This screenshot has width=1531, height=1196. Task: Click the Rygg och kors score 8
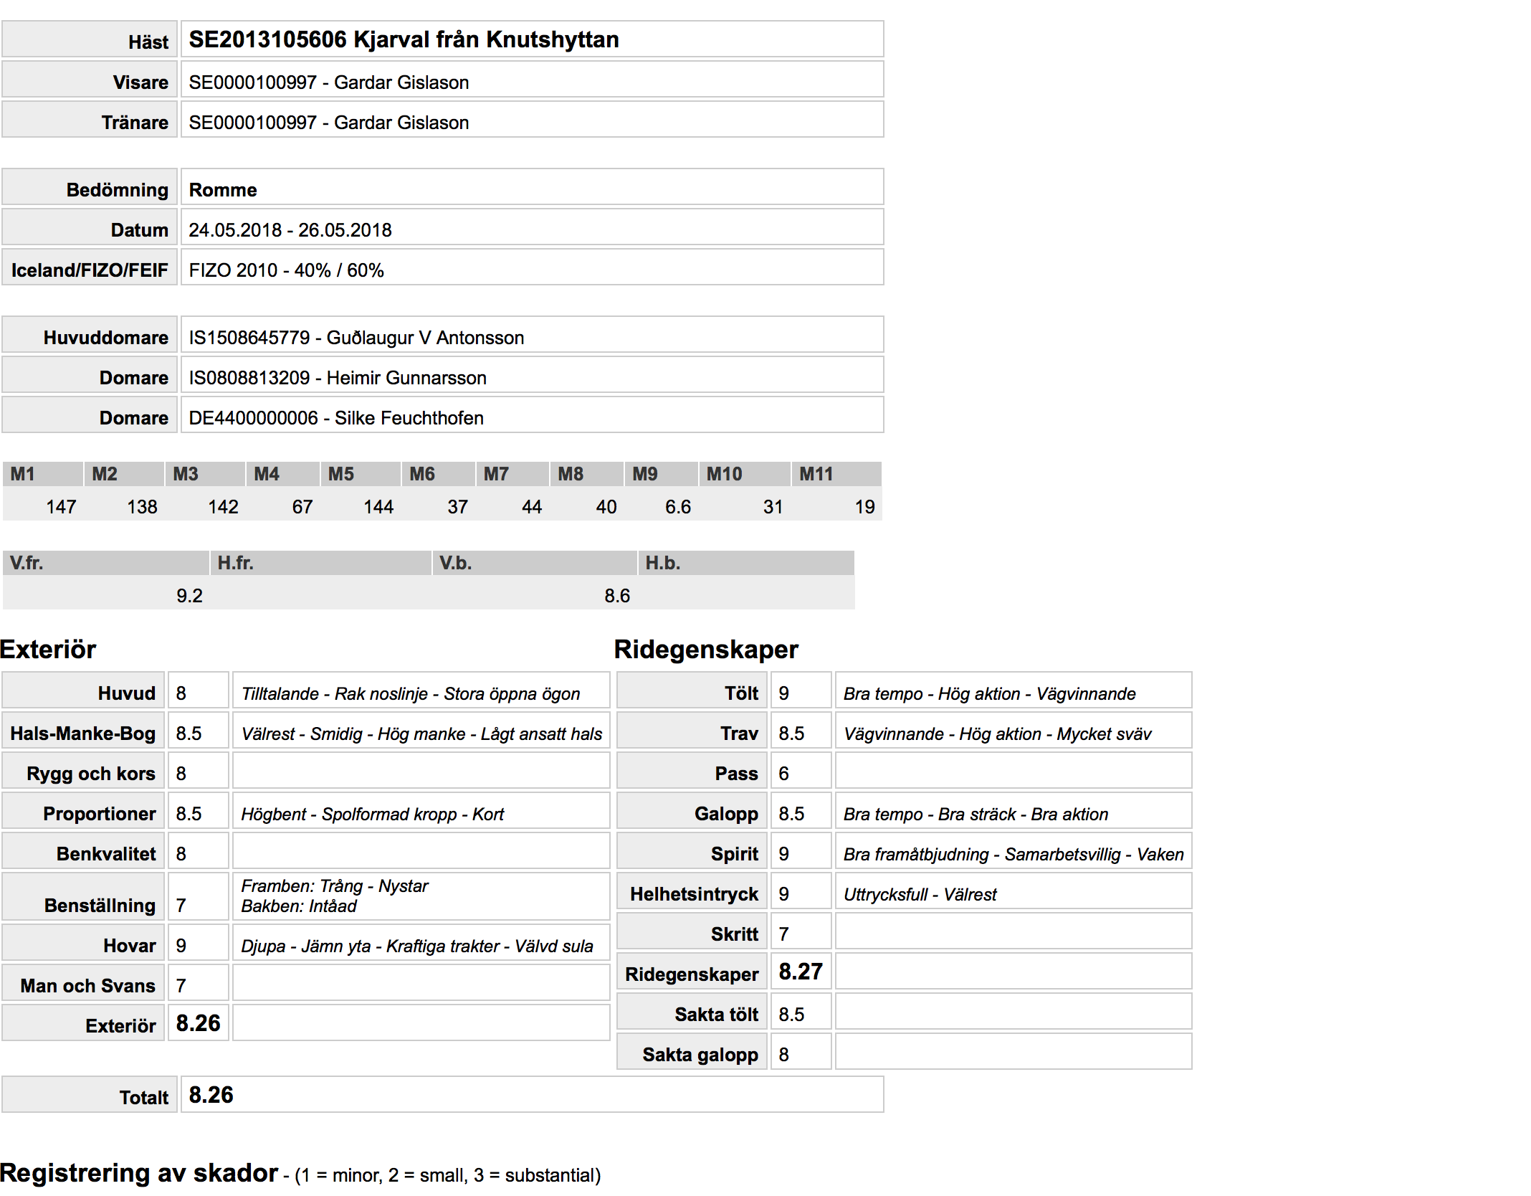click(181, 774)
